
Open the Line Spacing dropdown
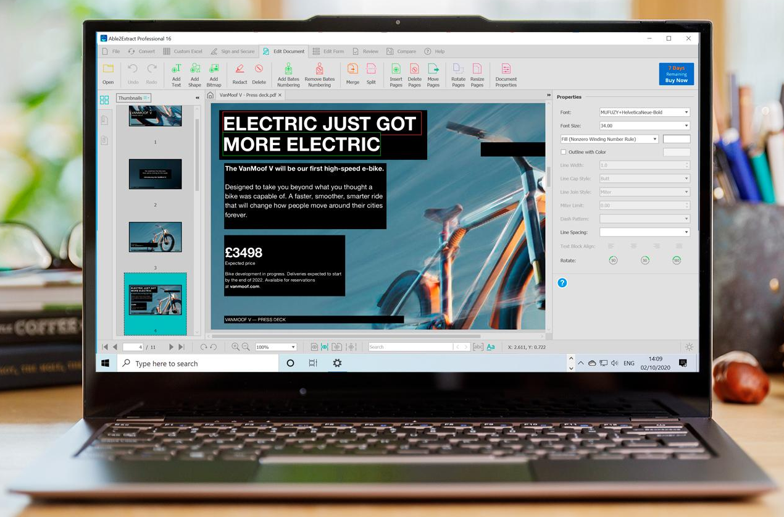[644, 232]
